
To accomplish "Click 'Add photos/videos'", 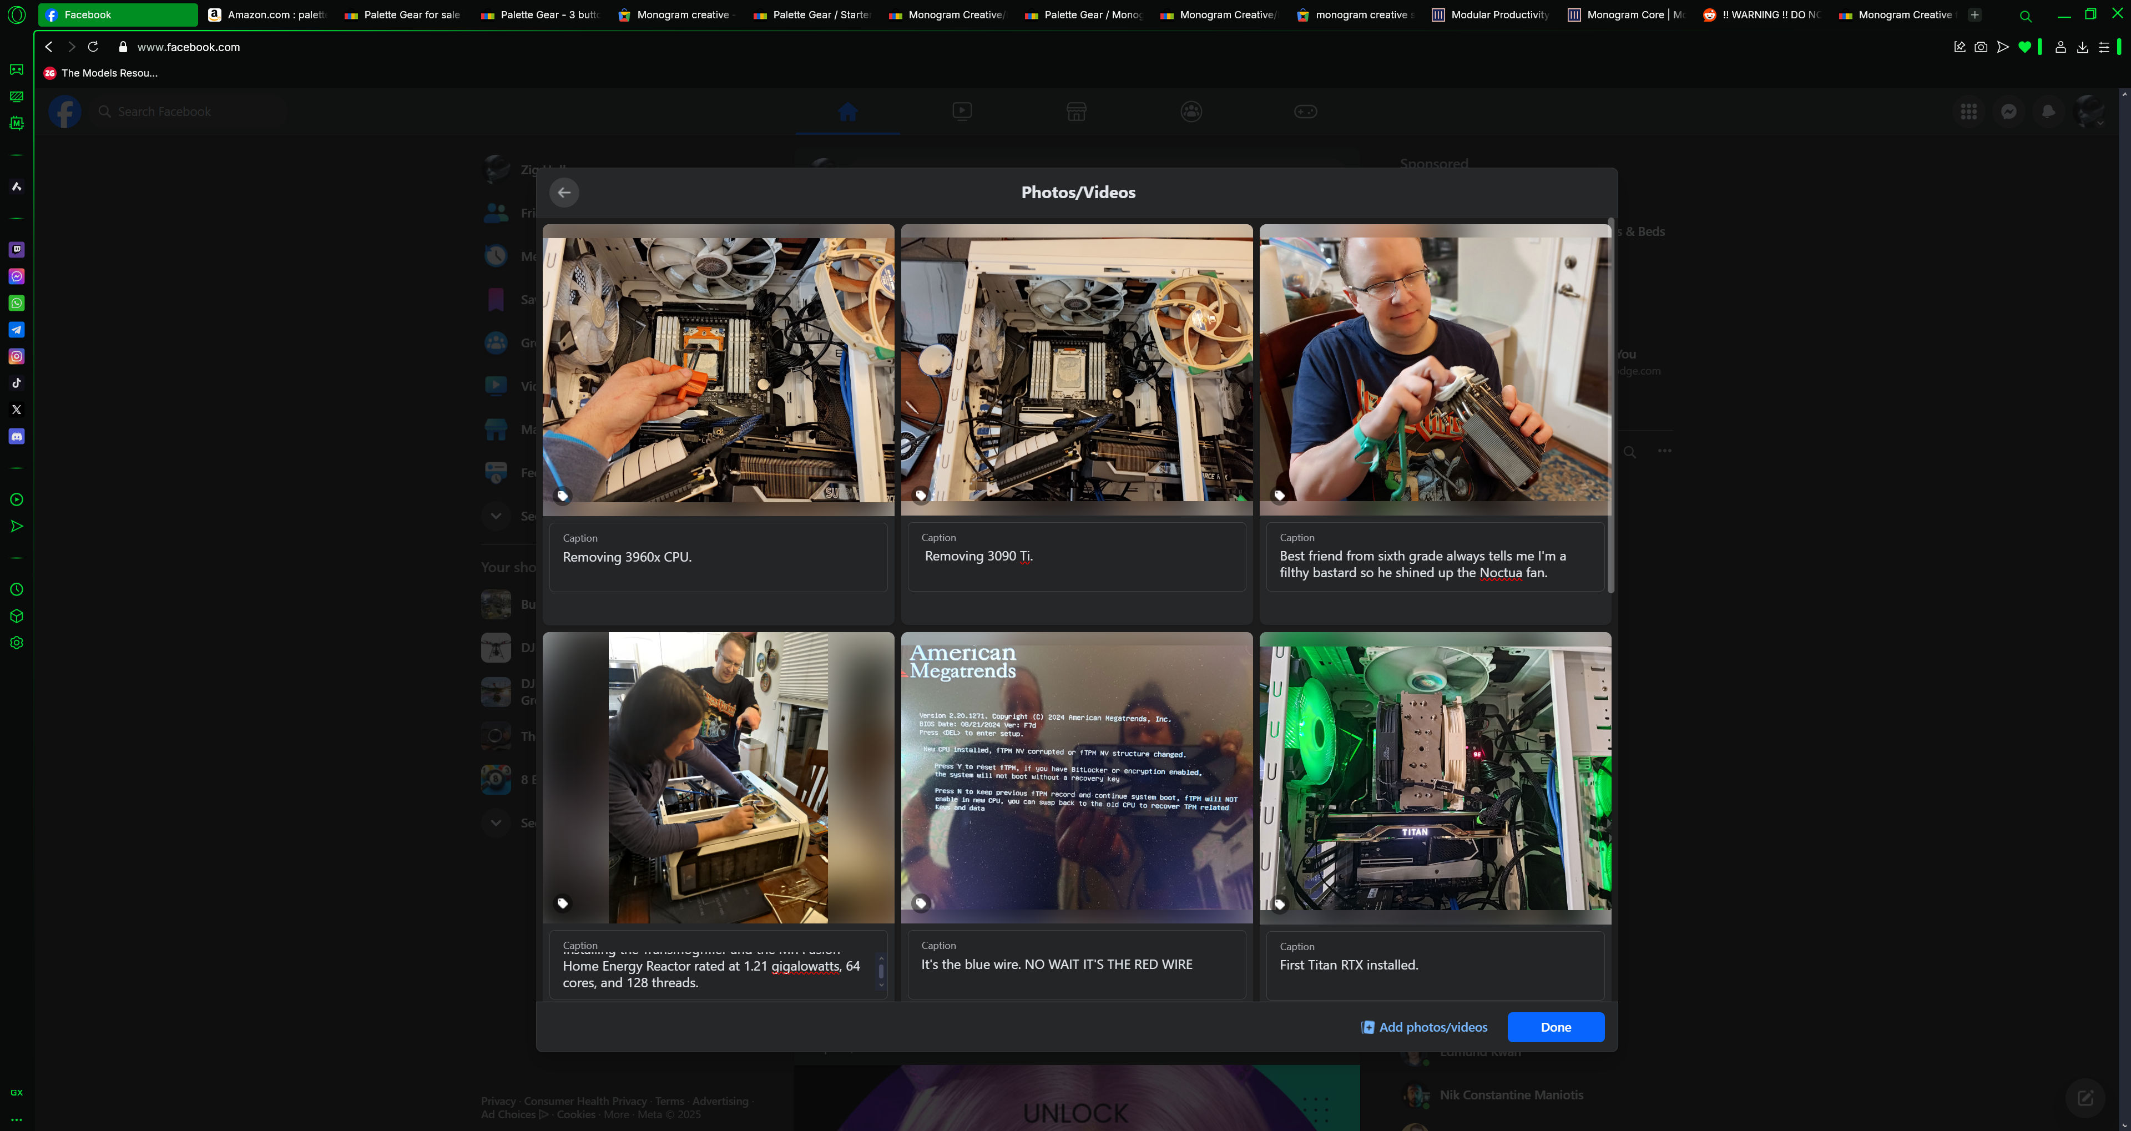I will 1425,1027.
